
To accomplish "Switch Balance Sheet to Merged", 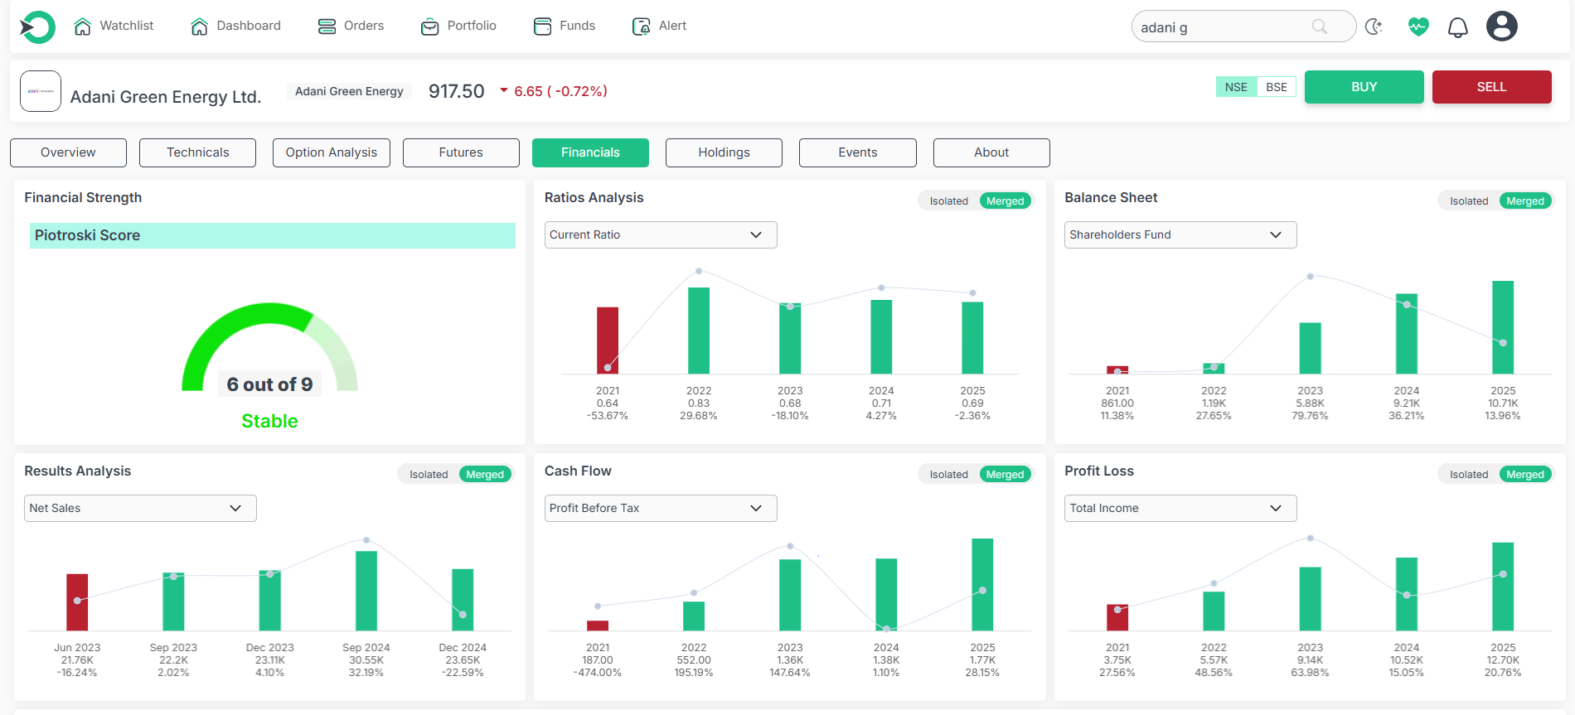I will [1525, 201].
